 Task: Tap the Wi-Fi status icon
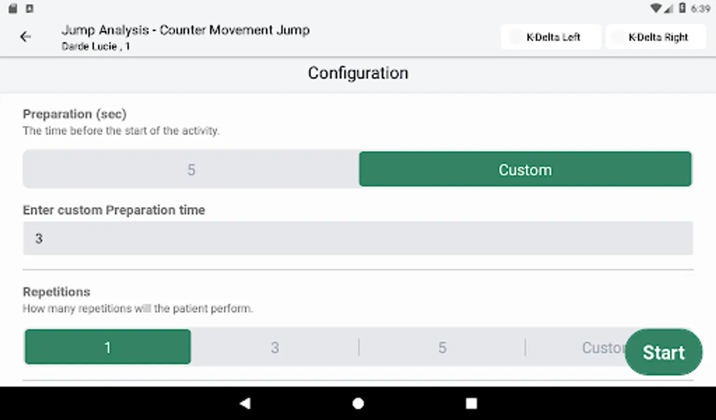656,8
